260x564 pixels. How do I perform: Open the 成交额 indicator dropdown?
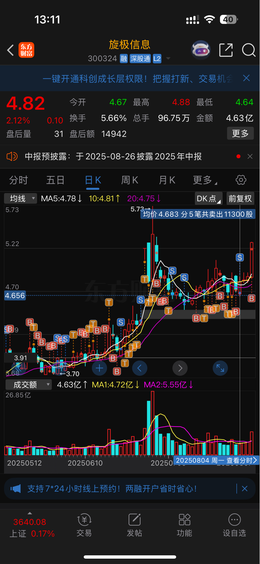28,385
